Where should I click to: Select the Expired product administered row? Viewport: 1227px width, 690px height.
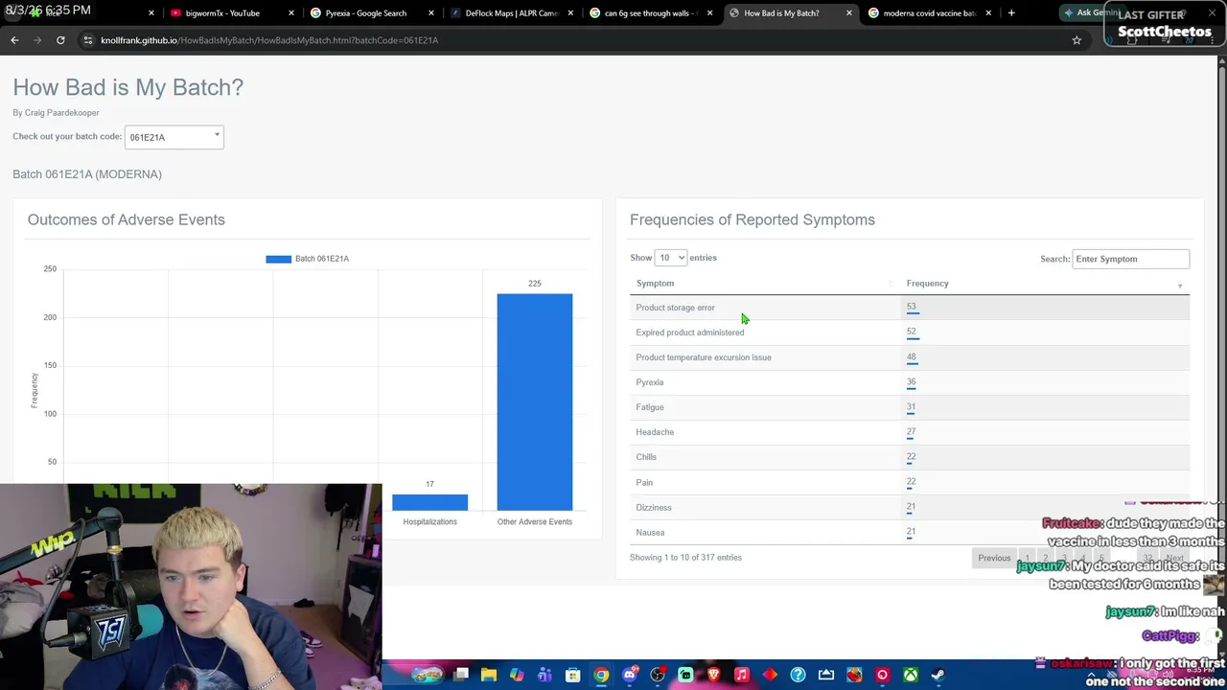click(909, 333)
